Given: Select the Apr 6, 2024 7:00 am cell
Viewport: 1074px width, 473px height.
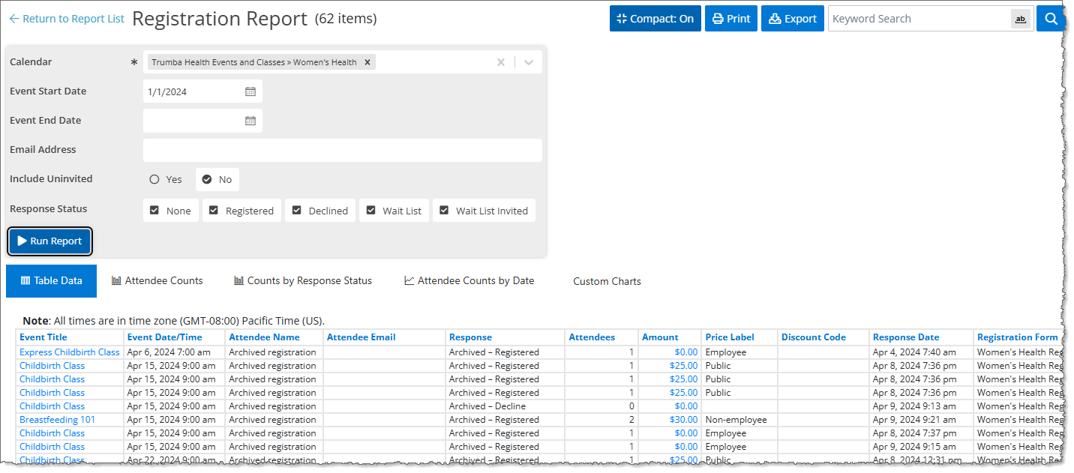Looking at the screenshot, I should (x=174, y=352).
